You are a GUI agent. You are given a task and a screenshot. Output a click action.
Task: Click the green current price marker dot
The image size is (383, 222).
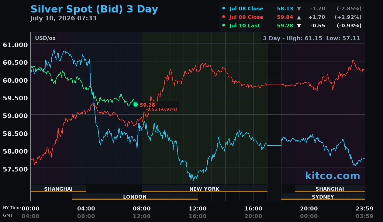tap(136, 104)
